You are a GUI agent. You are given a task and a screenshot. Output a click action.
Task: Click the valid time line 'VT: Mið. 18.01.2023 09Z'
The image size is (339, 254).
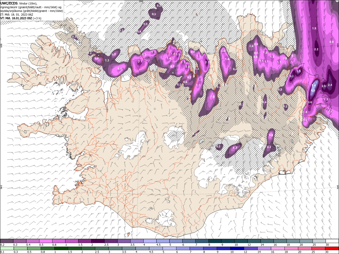[16, 18]
